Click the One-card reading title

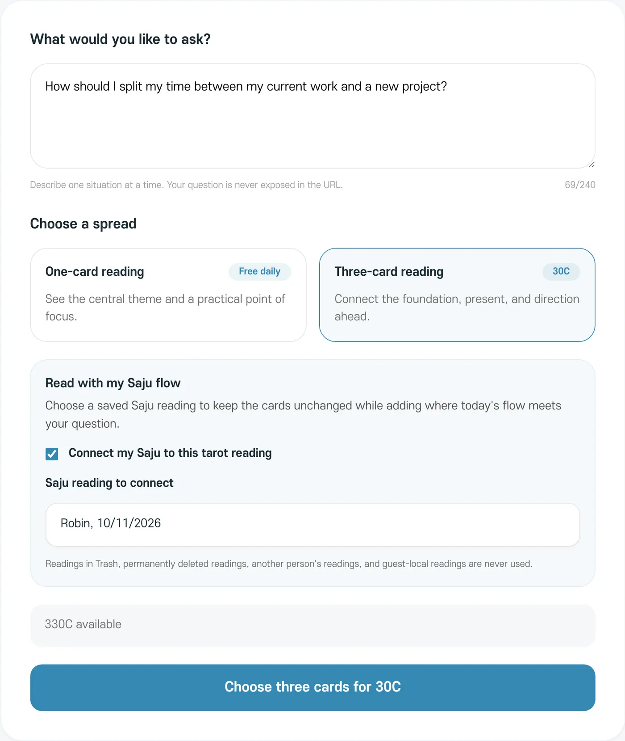point(95,272)
